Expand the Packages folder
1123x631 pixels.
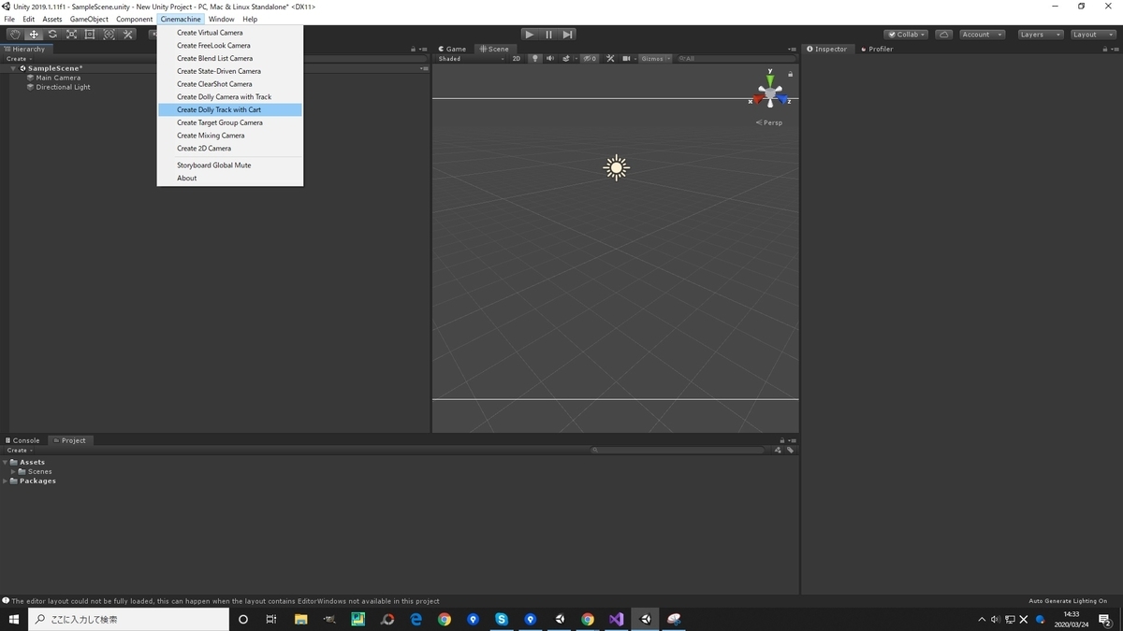(x=6, y=480)
